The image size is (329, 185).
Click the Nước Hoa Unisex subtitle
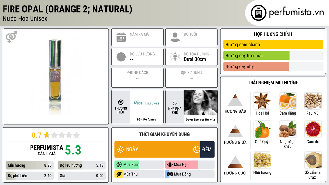point(25,18)
